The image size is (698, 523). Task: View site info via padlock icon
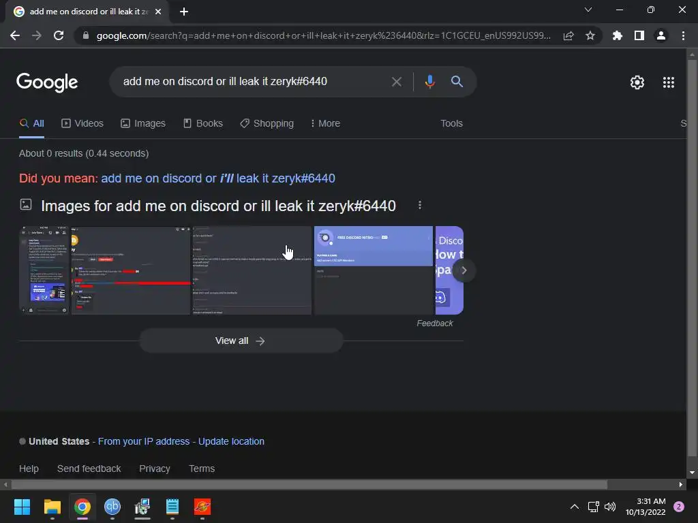[85, 35]
